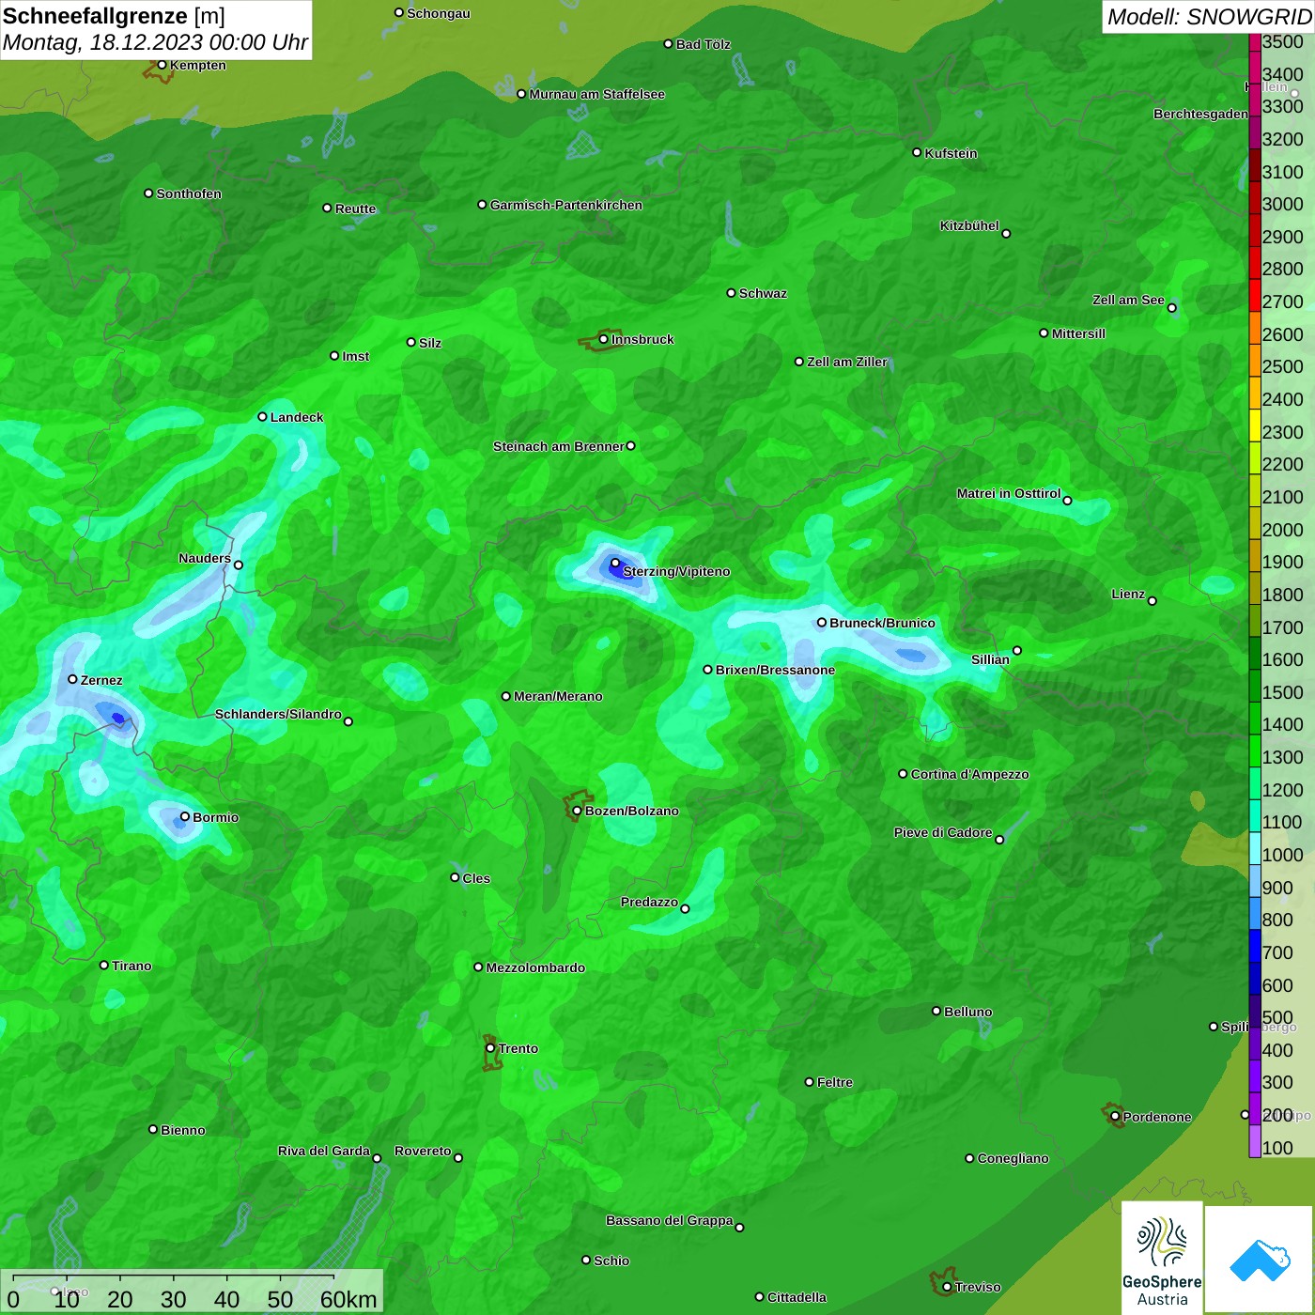The height and width of the screenshot is (1315, 1315).
Task: Click the 700 m blue legend swatch
Action: pyautogui.click(x=1255, y=947)
